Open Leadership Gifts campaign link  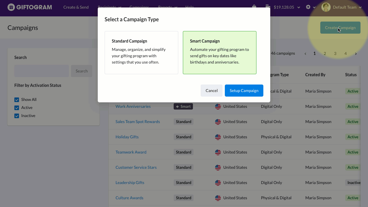(130, 183)
